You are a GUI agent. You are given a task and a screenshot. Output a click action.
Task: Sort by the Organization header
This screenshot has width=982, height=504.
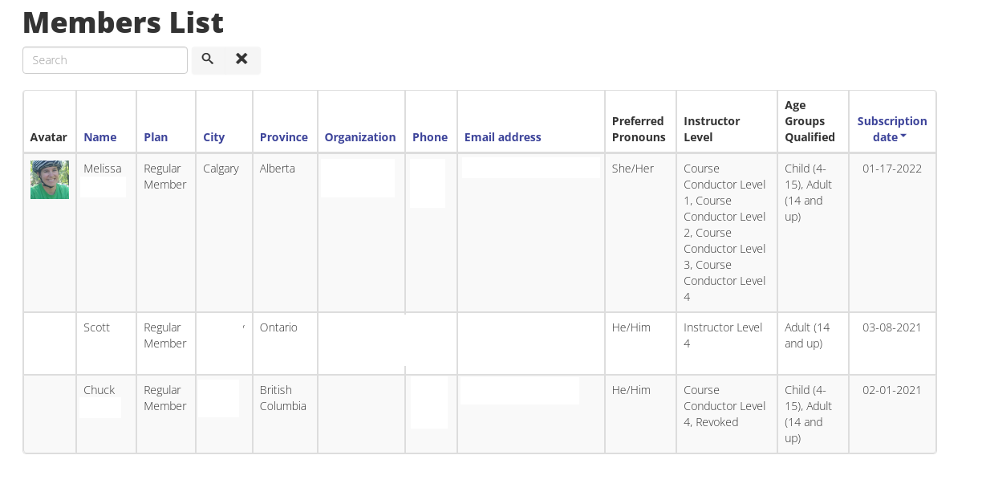point(360,137)
